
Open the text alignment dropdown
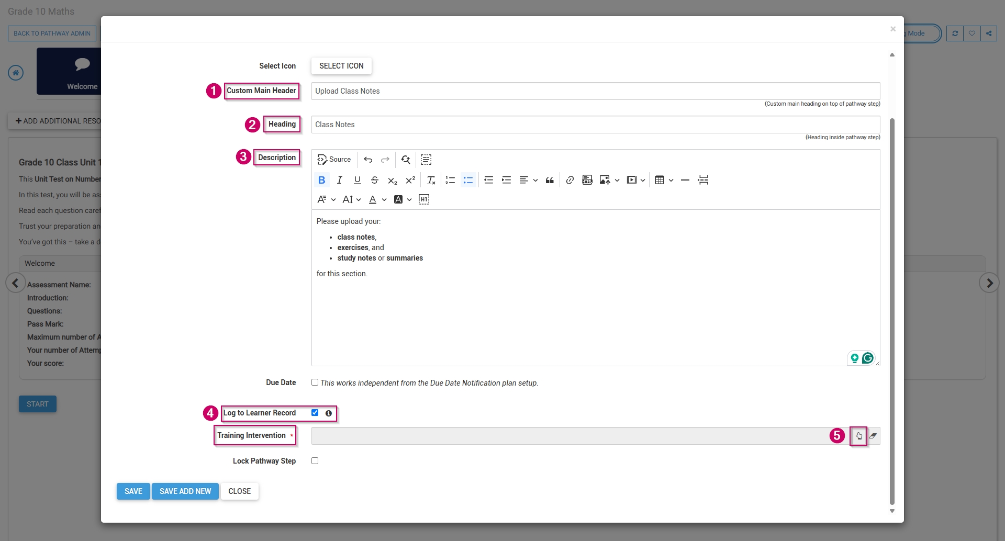[x=528, y=180]
